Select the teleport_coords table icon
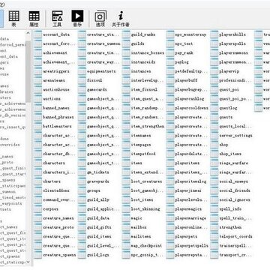 [214, 236]
